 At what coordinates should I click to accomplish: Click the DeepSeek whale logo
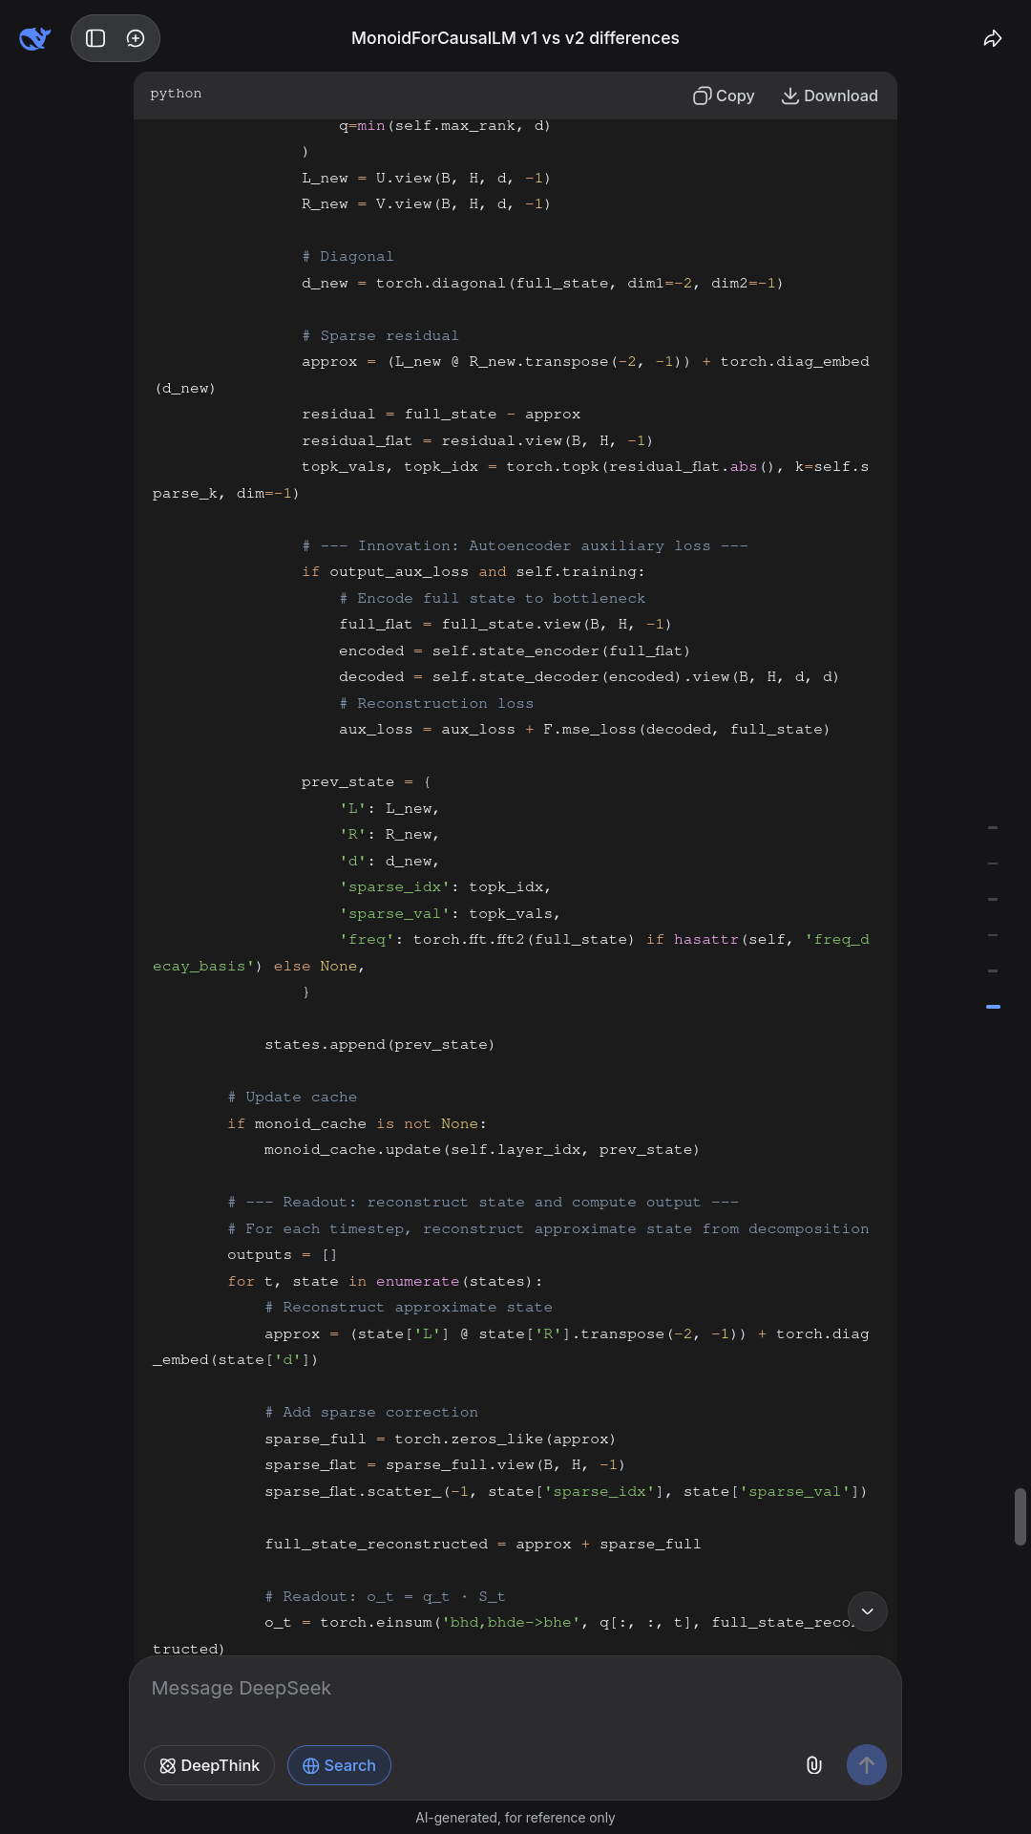click(35, 38)
